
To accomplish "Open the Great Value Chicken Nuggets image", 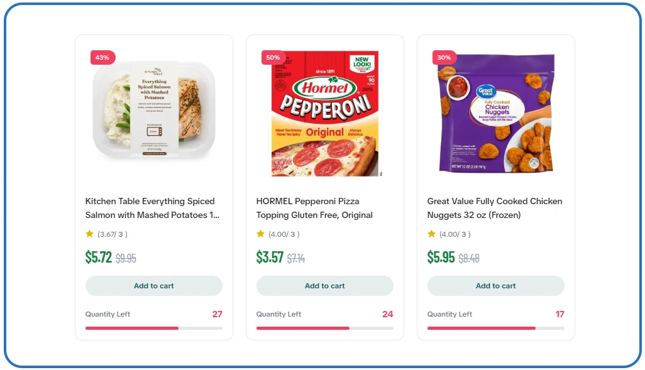I will click(x=495, y=114).
